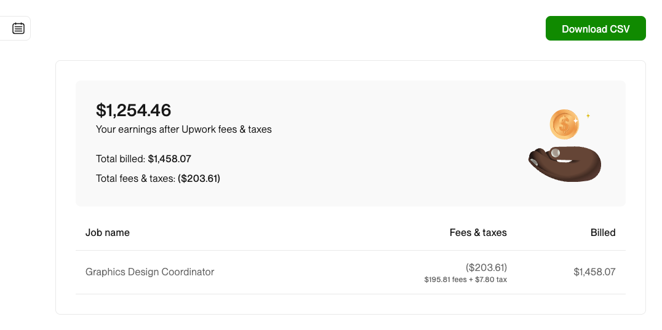Viewport: 662px width, 330px height.
Task: Click the ($203.61) fees amount in job row
Action: (486, 267)
